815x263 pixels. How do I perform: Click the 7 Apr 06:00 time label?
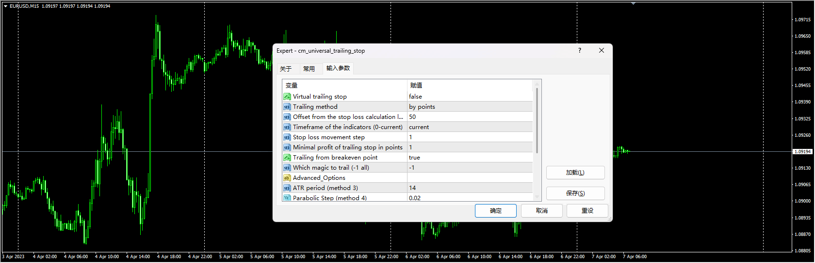(635, 257)
